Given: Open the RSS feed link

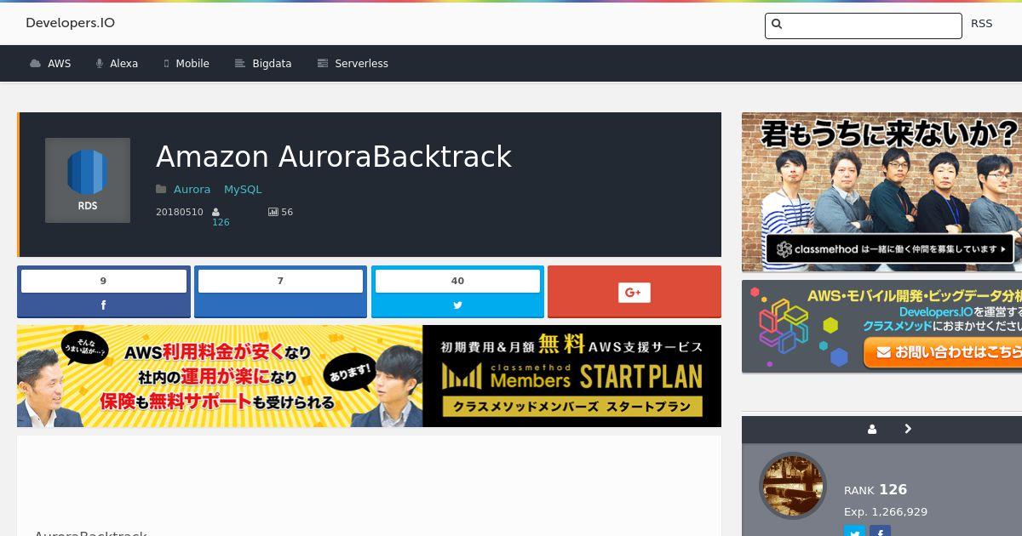Looking at the screenshot, I should [981, 23].
